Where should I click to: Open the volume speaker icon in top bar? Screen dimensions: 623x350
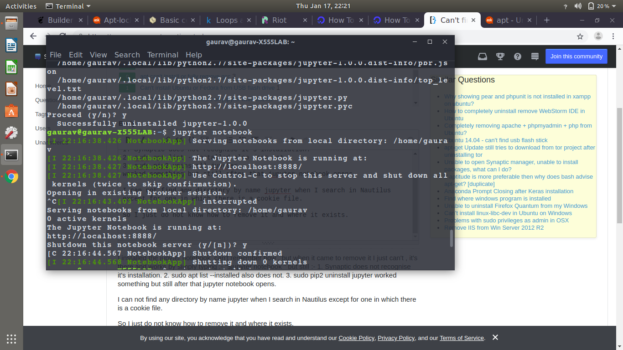[x=578, y=6]
